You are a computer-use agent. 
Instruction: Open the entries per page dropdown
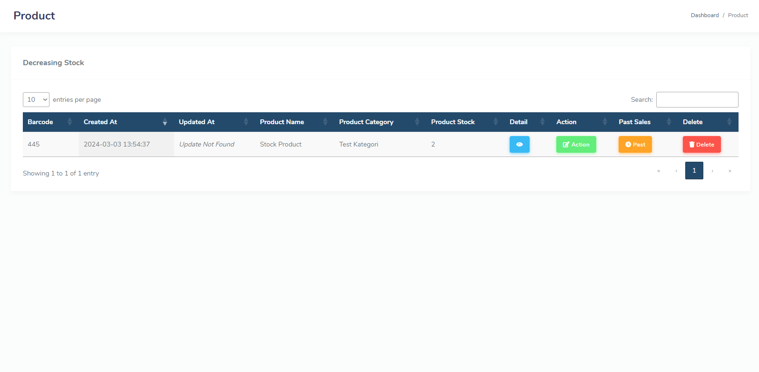(36, 100)
